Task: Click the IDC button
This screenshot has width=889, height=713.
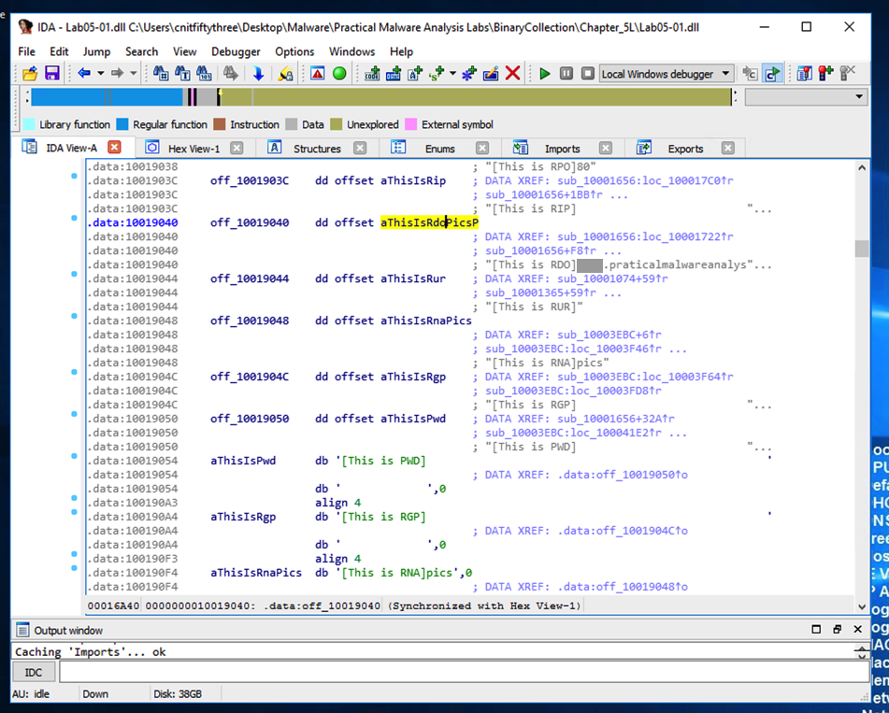Action: (34, 673)
